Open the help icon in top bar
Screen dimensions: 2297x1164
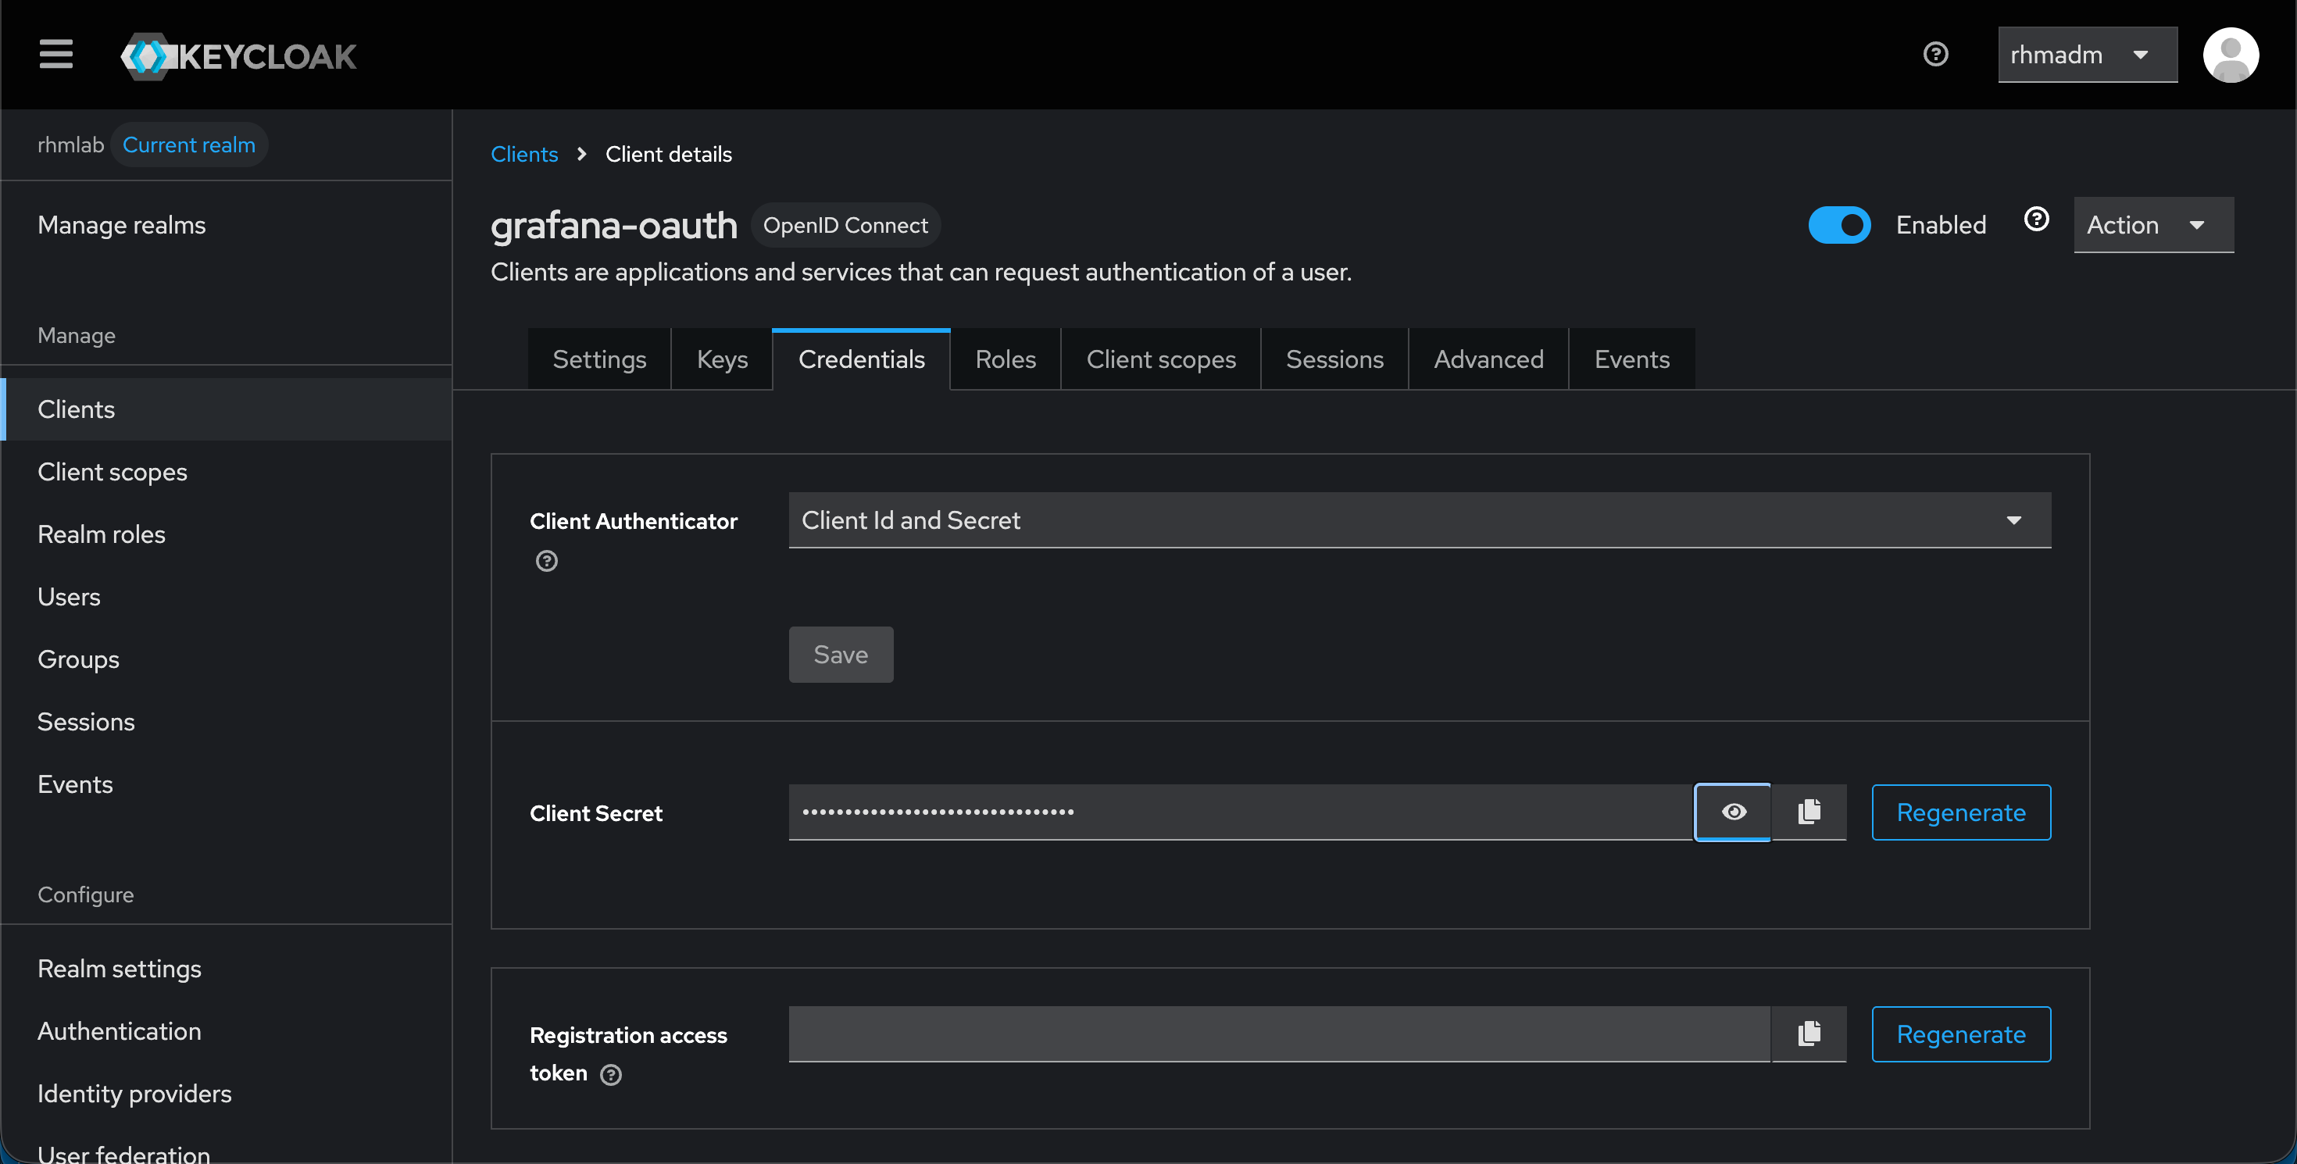tap(1935, 55)
